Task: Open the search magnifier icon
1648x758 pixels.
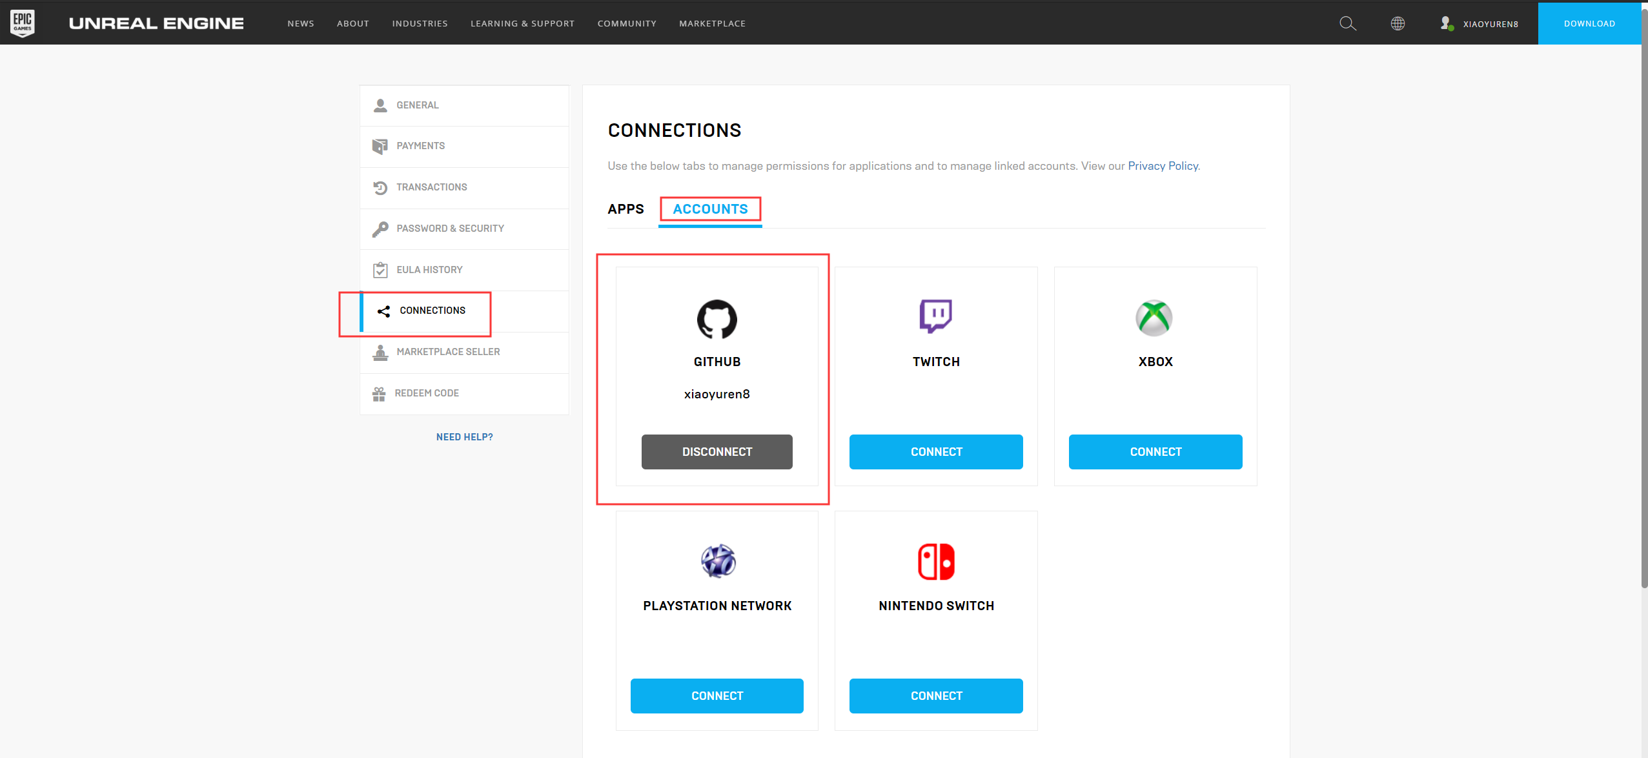Action: (x=1348, y=24)
